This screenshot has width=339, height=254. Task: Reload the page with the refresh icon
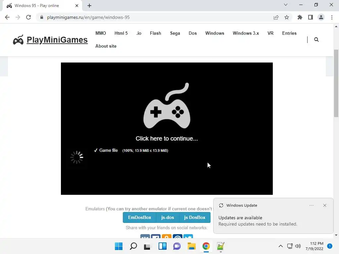(28, 17)
